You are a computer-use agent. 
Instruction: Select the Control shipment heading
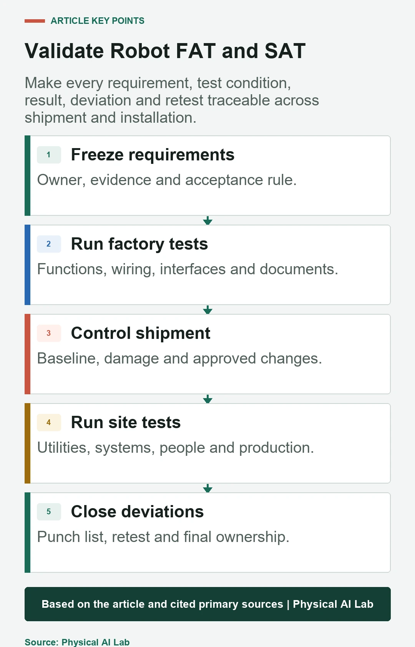pyautogui.click(x=141, y=334)
